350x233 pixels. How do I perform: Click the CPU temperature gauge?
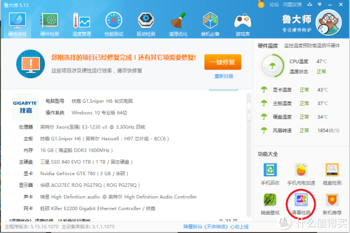coord(272,66)
